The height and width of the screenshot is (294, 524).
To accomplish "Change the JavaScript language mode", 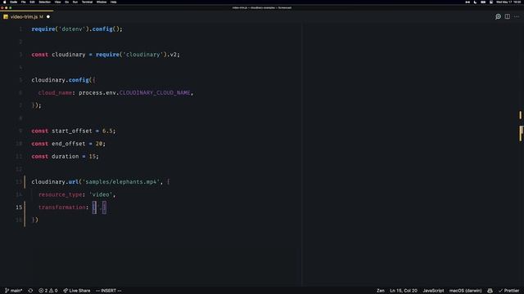I will [x=433, y=291].
